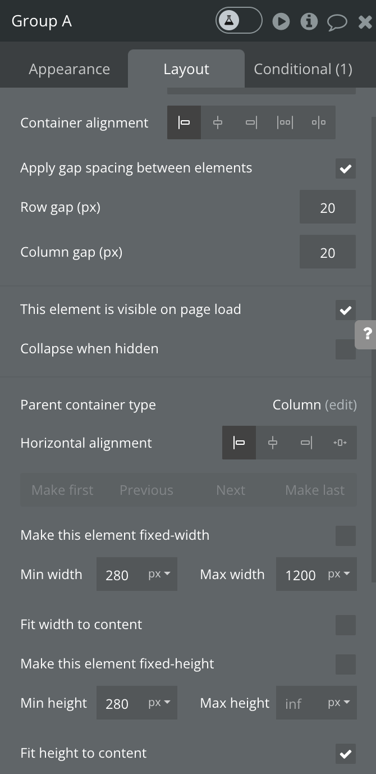Select right container alignment icon
The height and width of the screenshot is (774, 376).
click(x=251, y=122)
